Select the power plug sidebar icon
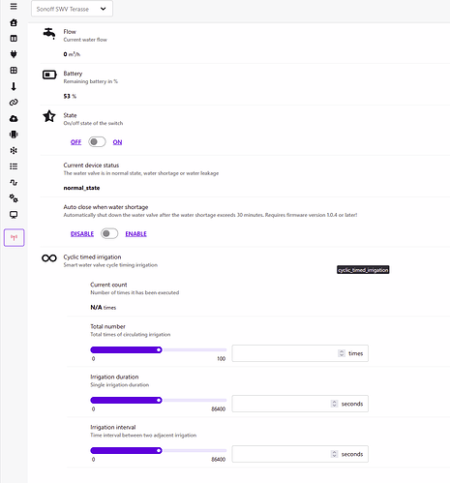Image resolution: width=450 pixels, height=483 pixels. pos(14,54)
